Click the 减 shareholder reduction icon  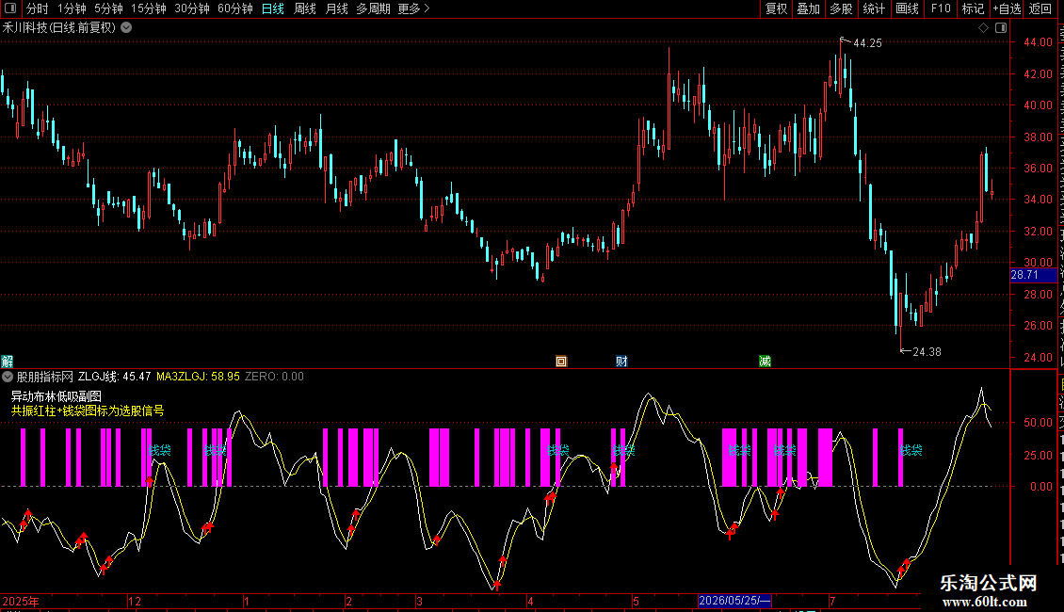[x=765, y=361]
